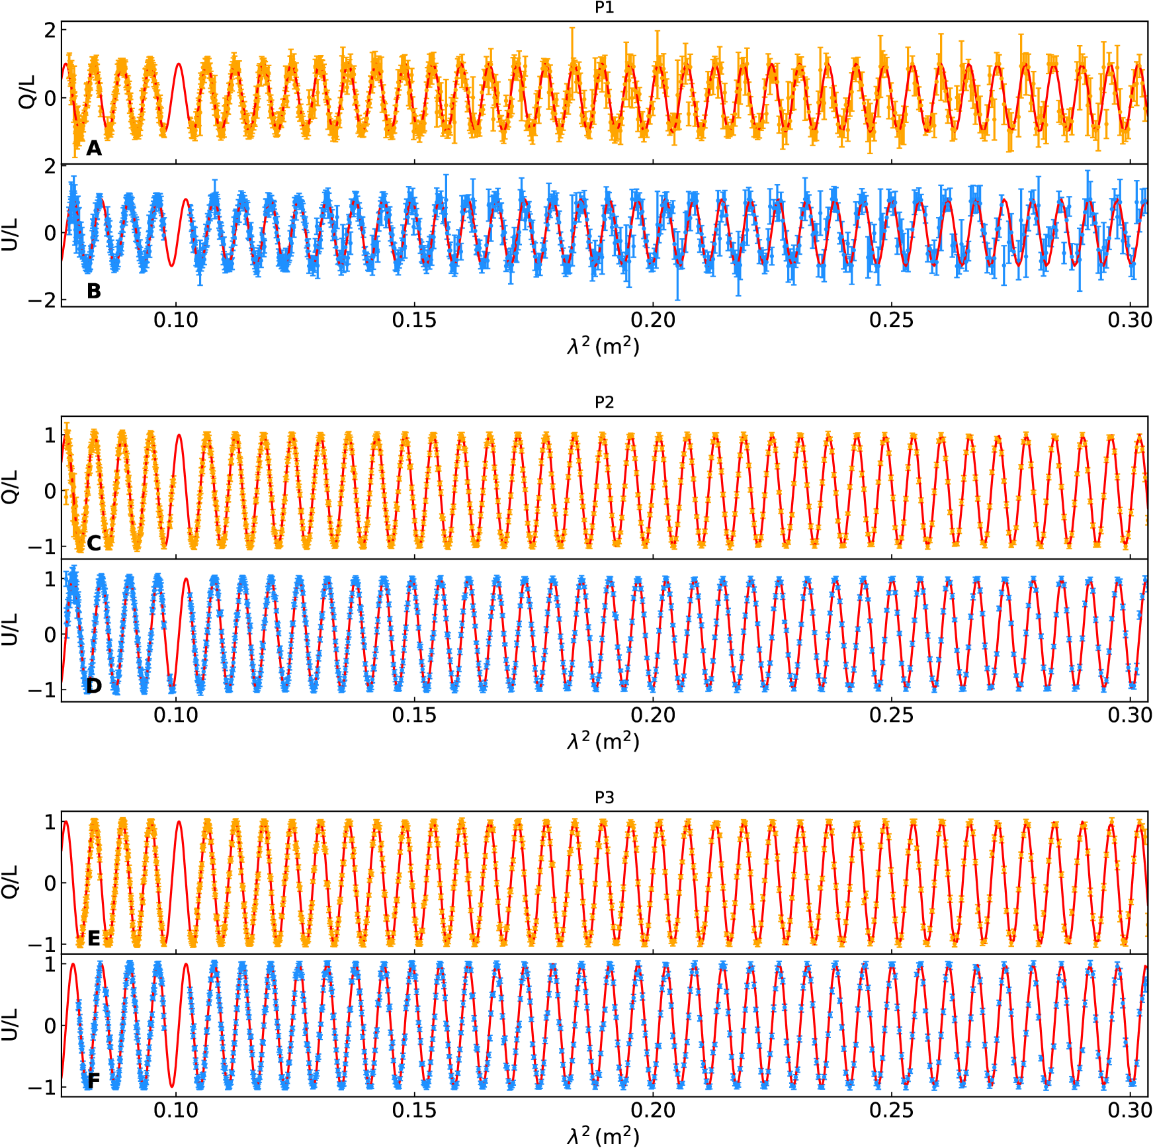Select panel label C
The image size is (1153, 1148).
coord(94,543)
